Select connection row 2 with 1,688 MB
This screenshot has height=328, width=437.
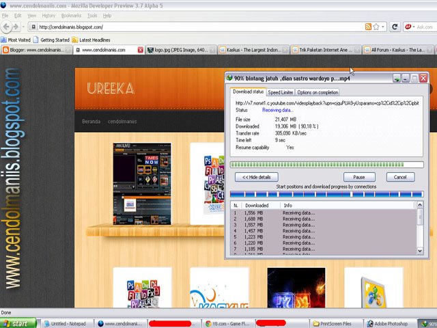[x=323, y=219]
